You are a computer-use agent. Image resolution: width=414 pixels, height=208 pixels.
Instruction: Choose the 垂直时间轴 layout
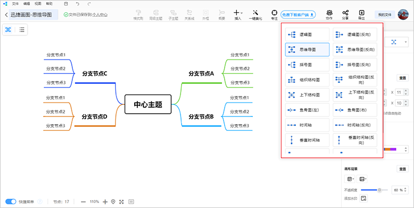click(x=307, y=140)
